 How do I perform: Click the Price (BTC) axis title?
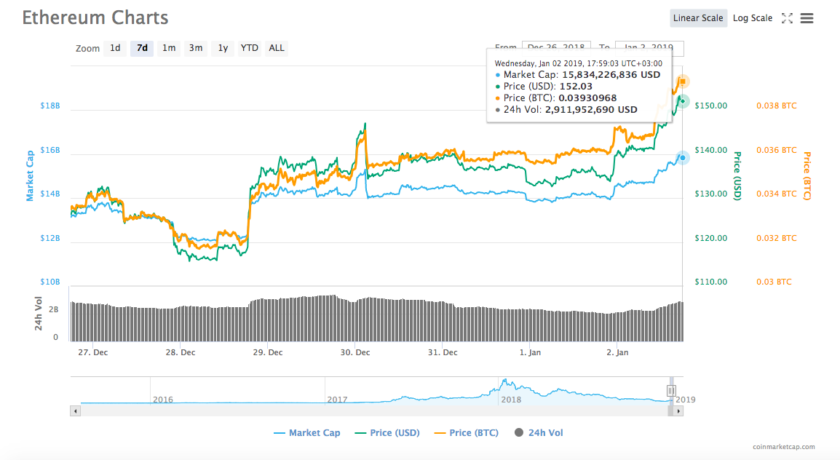tap(807, 176)
